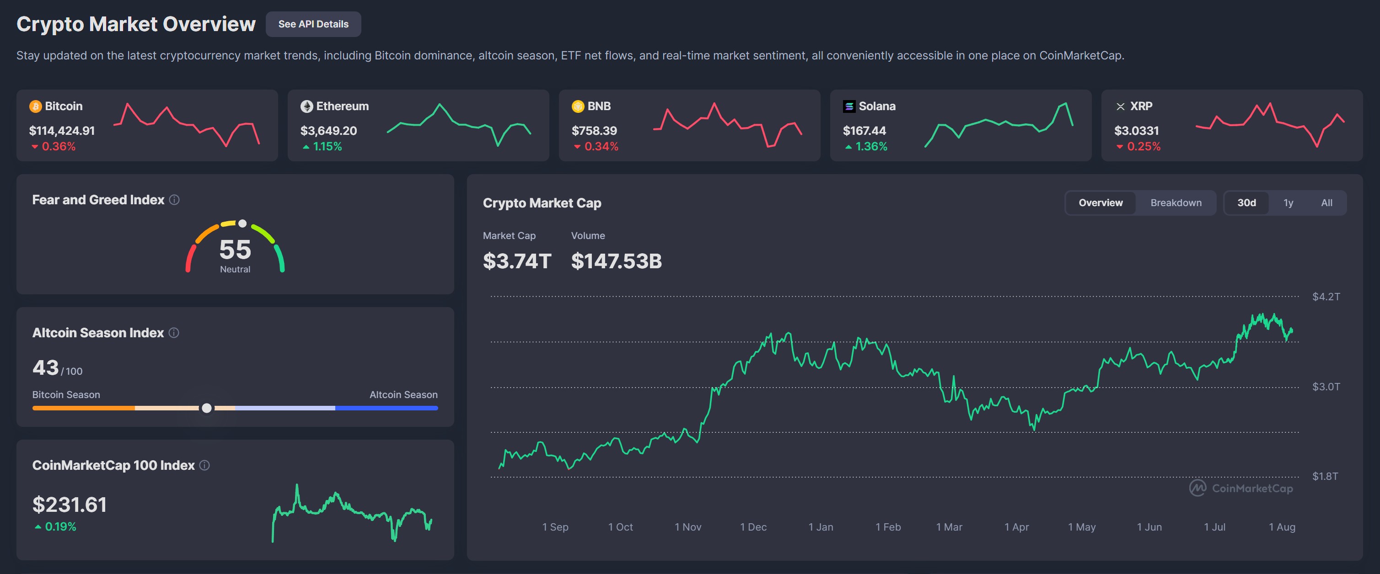Viewport: 1380px width, 574px height.
Task: Open Altcoin Season Index info icon
Action: 173,333
